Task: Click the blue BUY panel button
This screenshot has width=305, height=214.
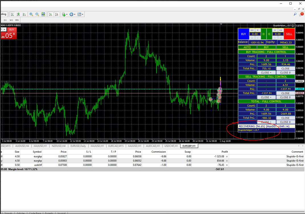Action: tap(243, 34)
